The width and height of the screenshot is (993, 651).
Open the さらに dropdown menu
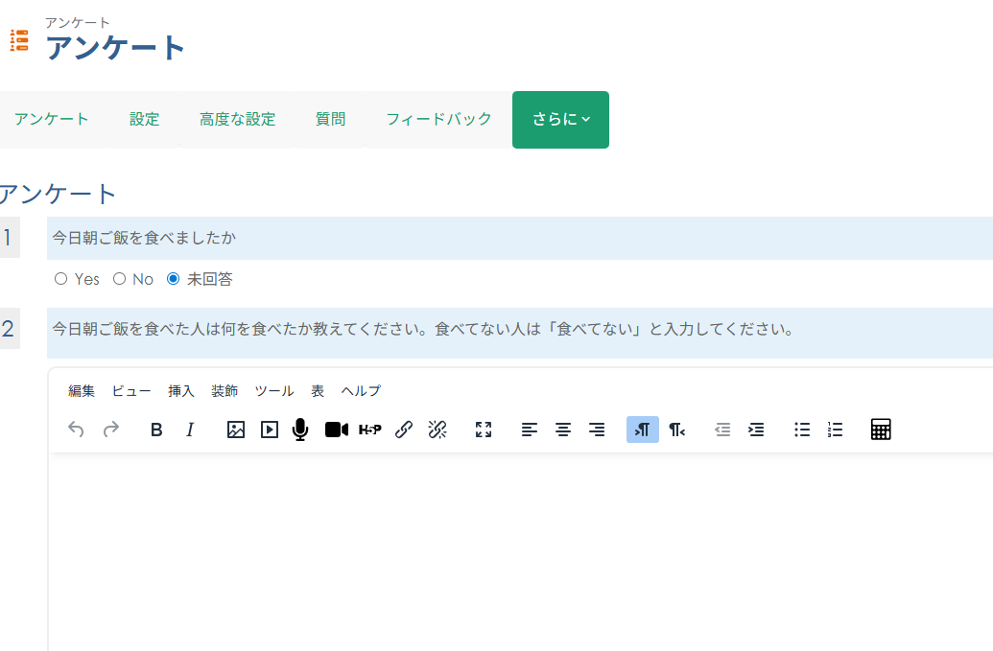tap(560, 119)
